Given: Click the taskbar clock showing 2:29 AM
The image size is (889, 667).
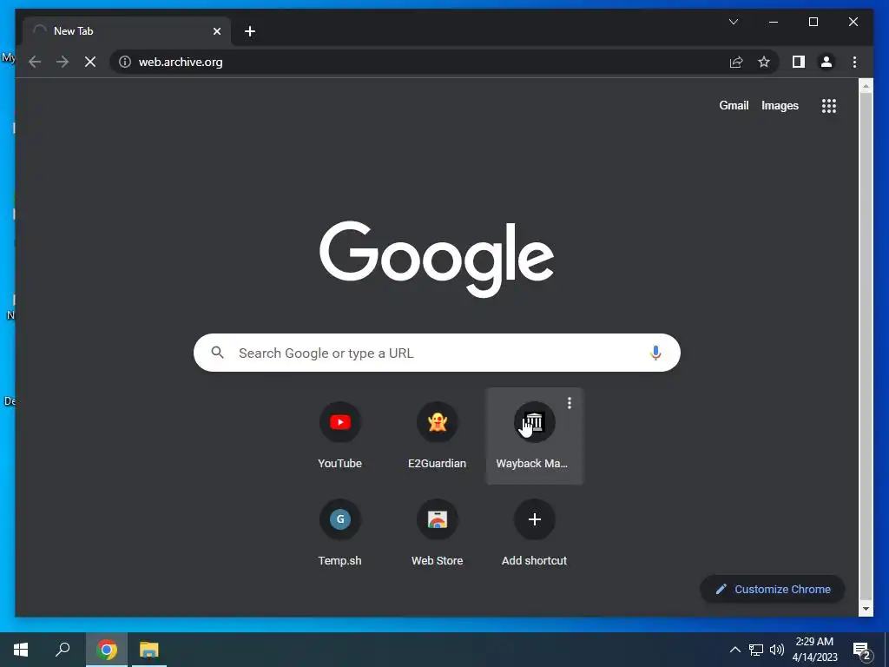Looking at the screenshot, I should tap(814, 650).
